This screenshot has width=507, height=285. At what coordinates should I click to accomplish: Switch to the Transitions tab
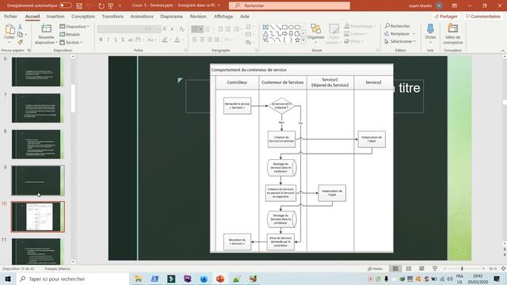pos(112,16)
